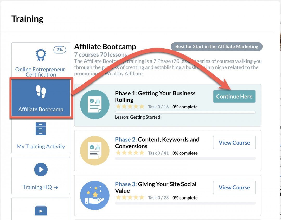Click the Continue Here button
This screenshot has height=220, width=281.
pyautogui.click(x=234, y=97)
